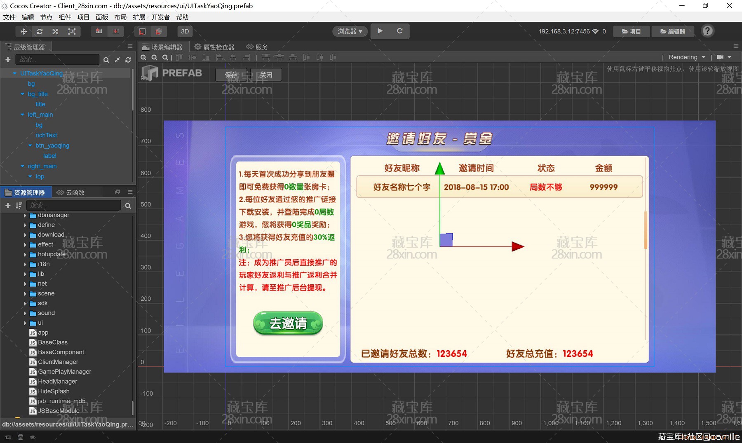Click the hierarchy search field

click(57, 60)
